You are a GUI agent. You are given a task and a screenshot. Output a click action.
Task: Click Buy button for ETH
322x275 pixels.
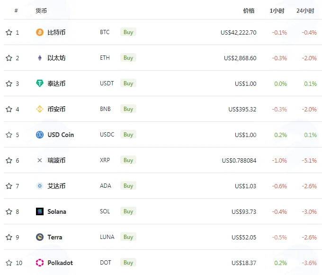point(128,58)
